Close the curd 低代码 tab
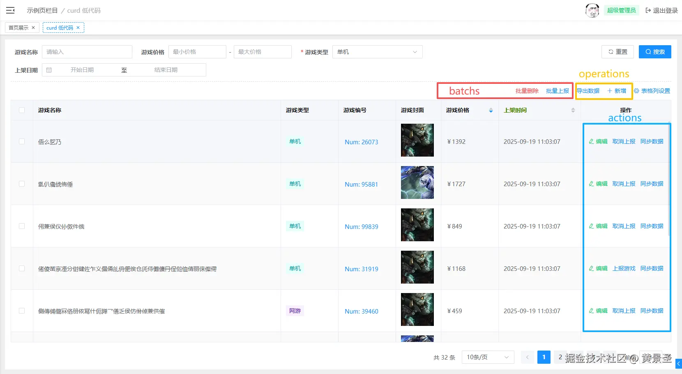 click(78, 28)
